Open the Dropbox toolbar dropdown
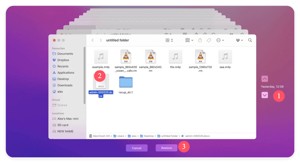This screenshot has height=163, width=300. tap(239, 40)
